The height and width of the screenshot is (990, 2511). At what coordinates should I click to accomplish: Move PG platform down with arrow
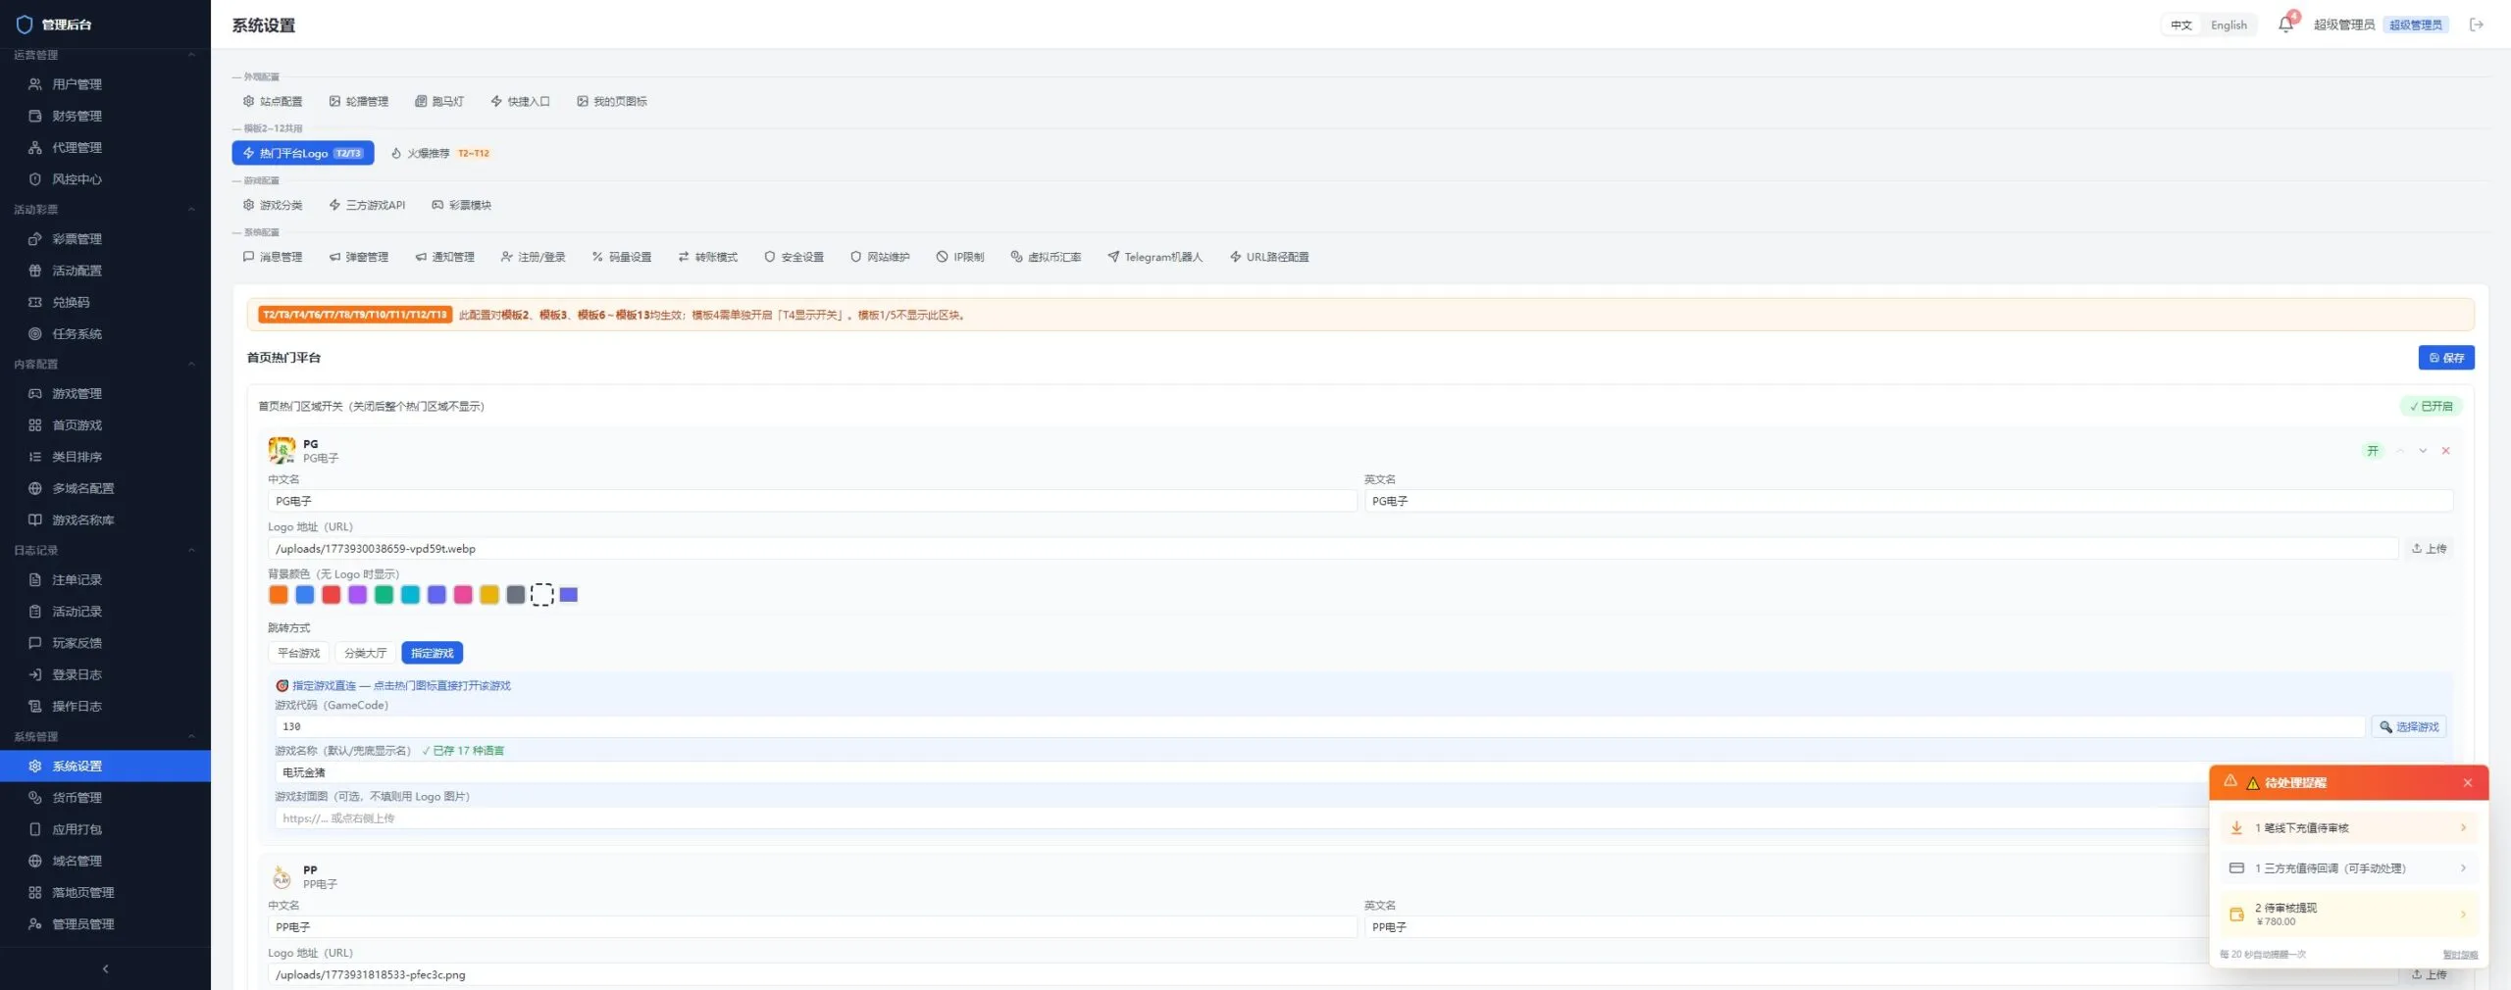(x=2423, y=451)
